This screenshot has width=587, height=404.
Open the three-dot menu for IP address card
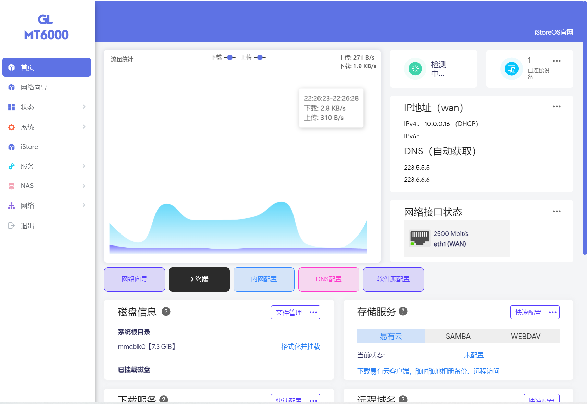[557, 106]
